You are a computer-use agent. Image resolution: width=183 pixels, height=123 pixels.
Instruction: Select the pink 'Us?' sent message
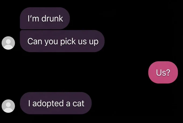(x=163, y=72)
